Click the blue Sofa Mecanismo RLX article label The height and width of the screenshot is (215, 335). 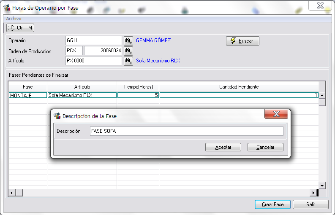[x=158, y=61]
